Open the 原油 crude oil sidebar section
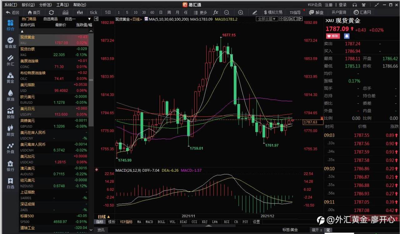 point(10,96)
